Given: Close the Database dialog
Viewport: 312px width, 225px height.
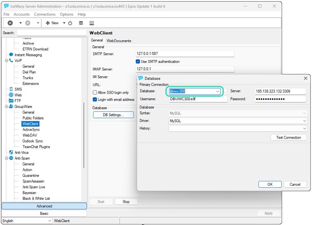Looking at the screenshot, I should 306,78.
